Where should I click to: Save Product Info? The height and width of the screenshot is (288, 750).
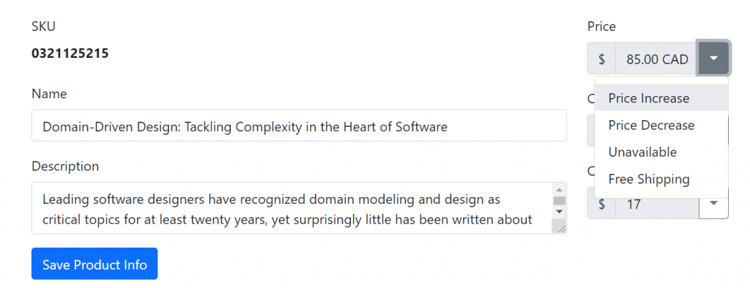click(x=94, y=264)
